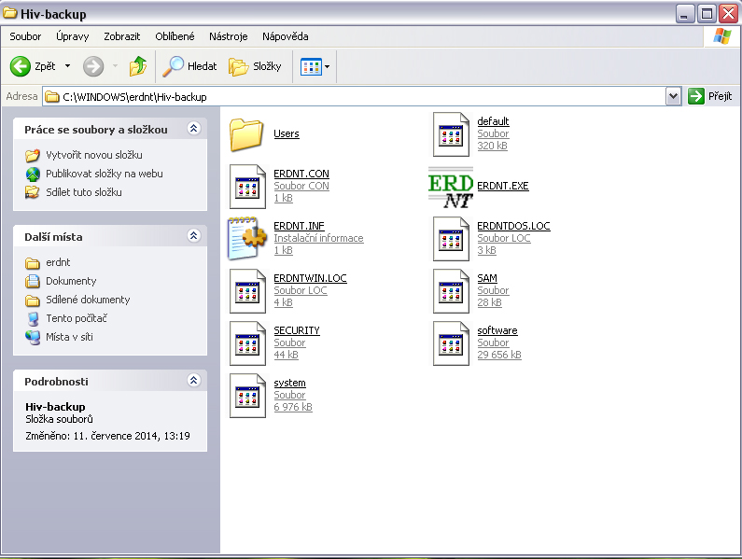Open the Nápověda menu

(286, 36)
